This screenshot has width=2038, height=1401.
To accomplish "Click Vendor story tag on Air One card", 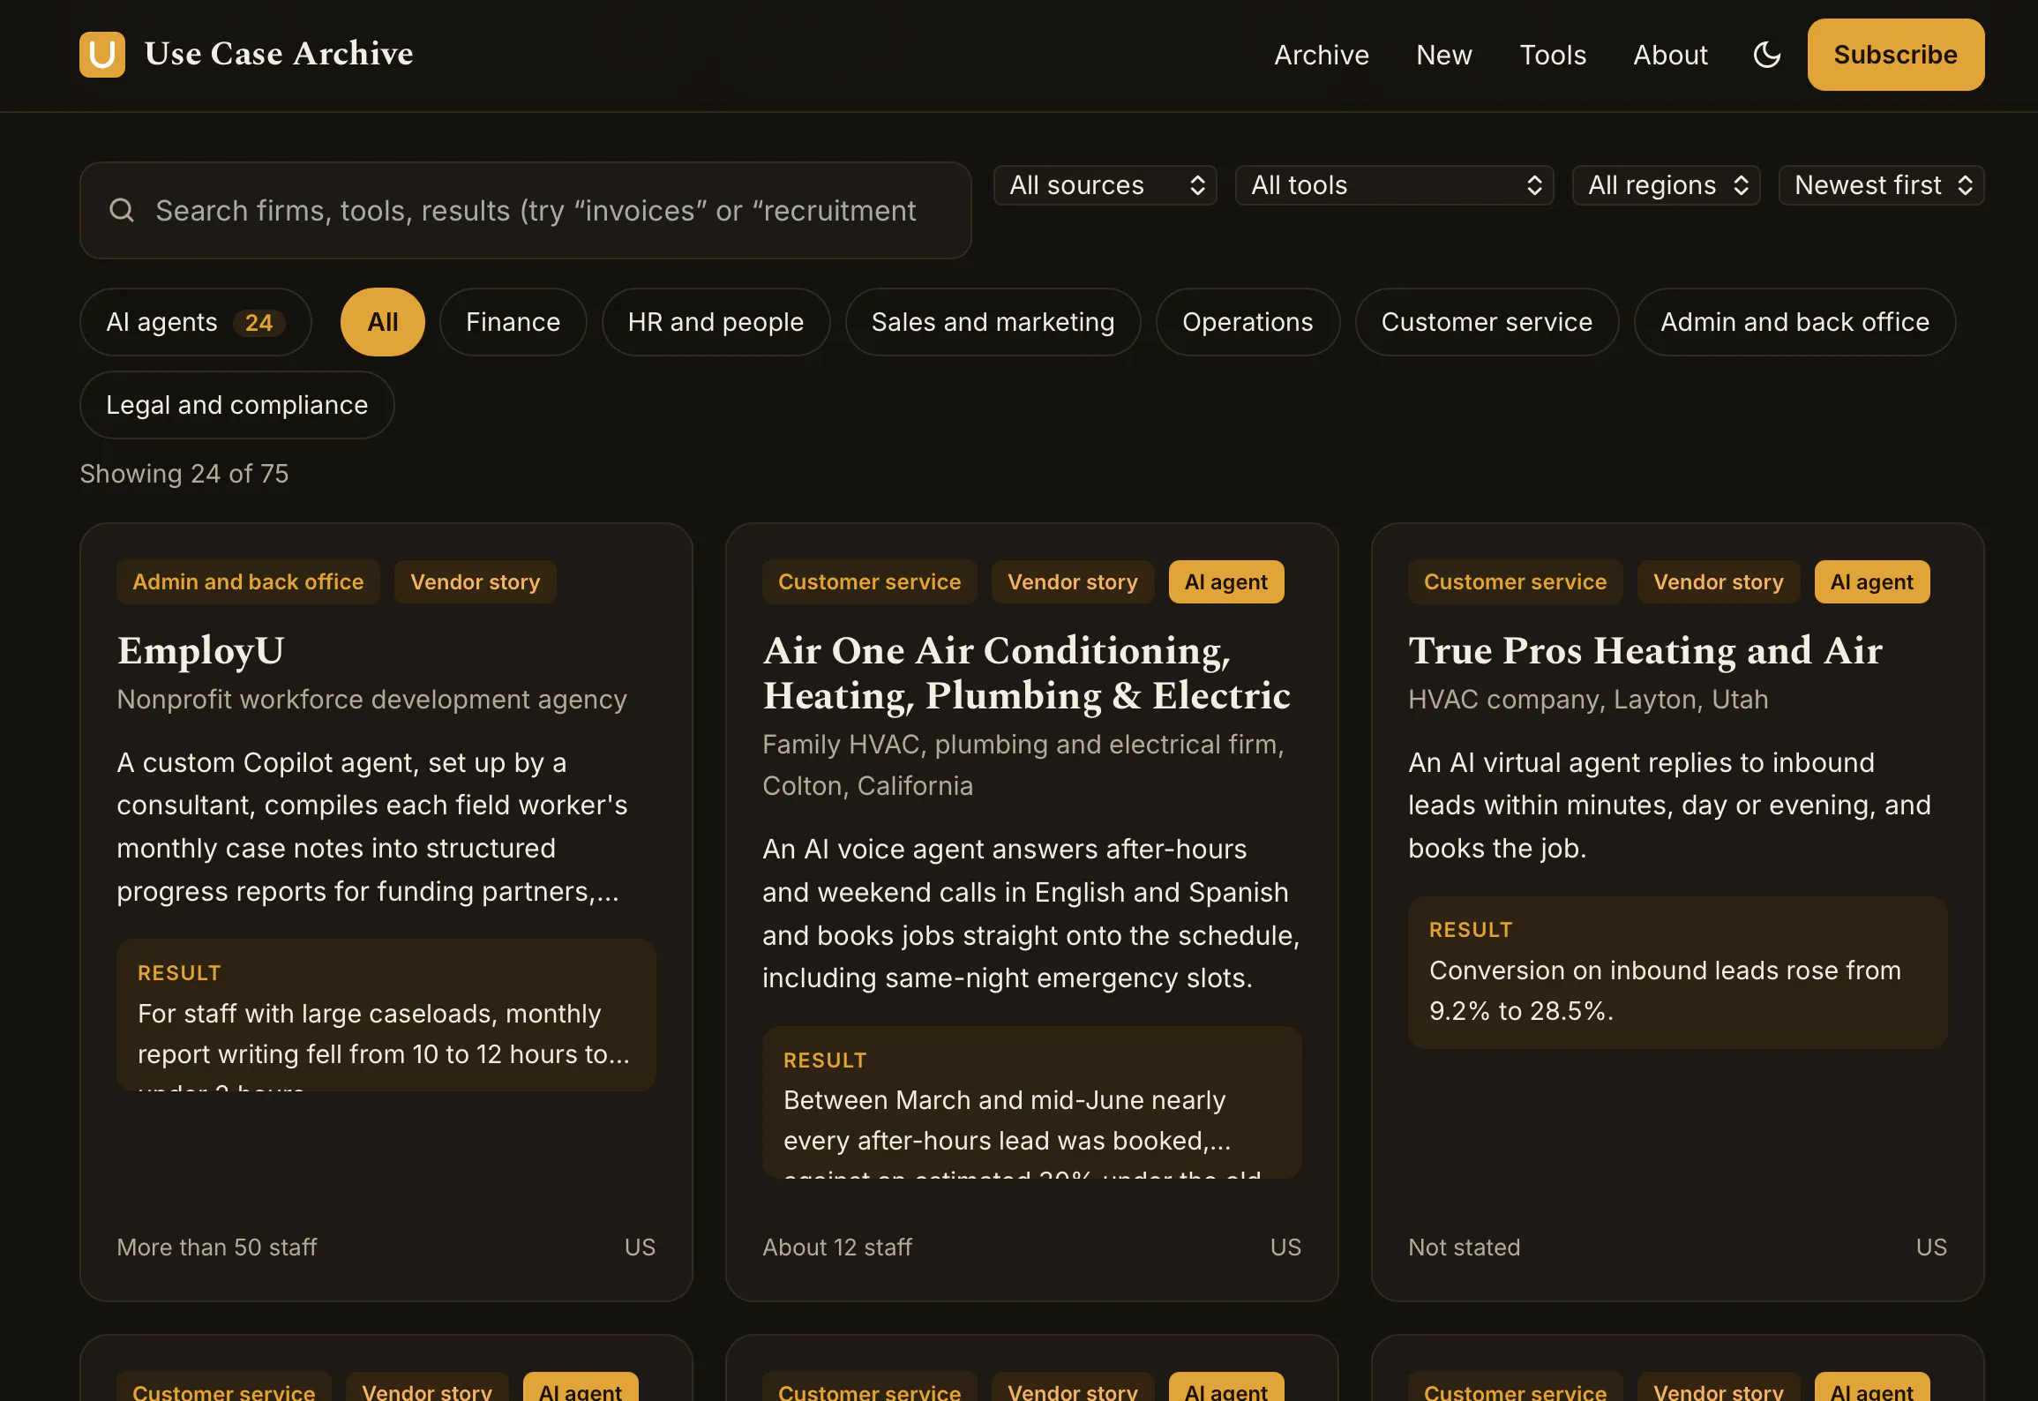I will 1073,582.
